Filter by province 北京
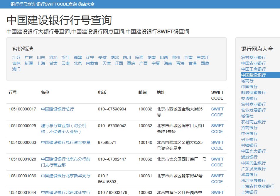This screenshot has height=196, width=280. pyautogui.click(x=78, y=63)
